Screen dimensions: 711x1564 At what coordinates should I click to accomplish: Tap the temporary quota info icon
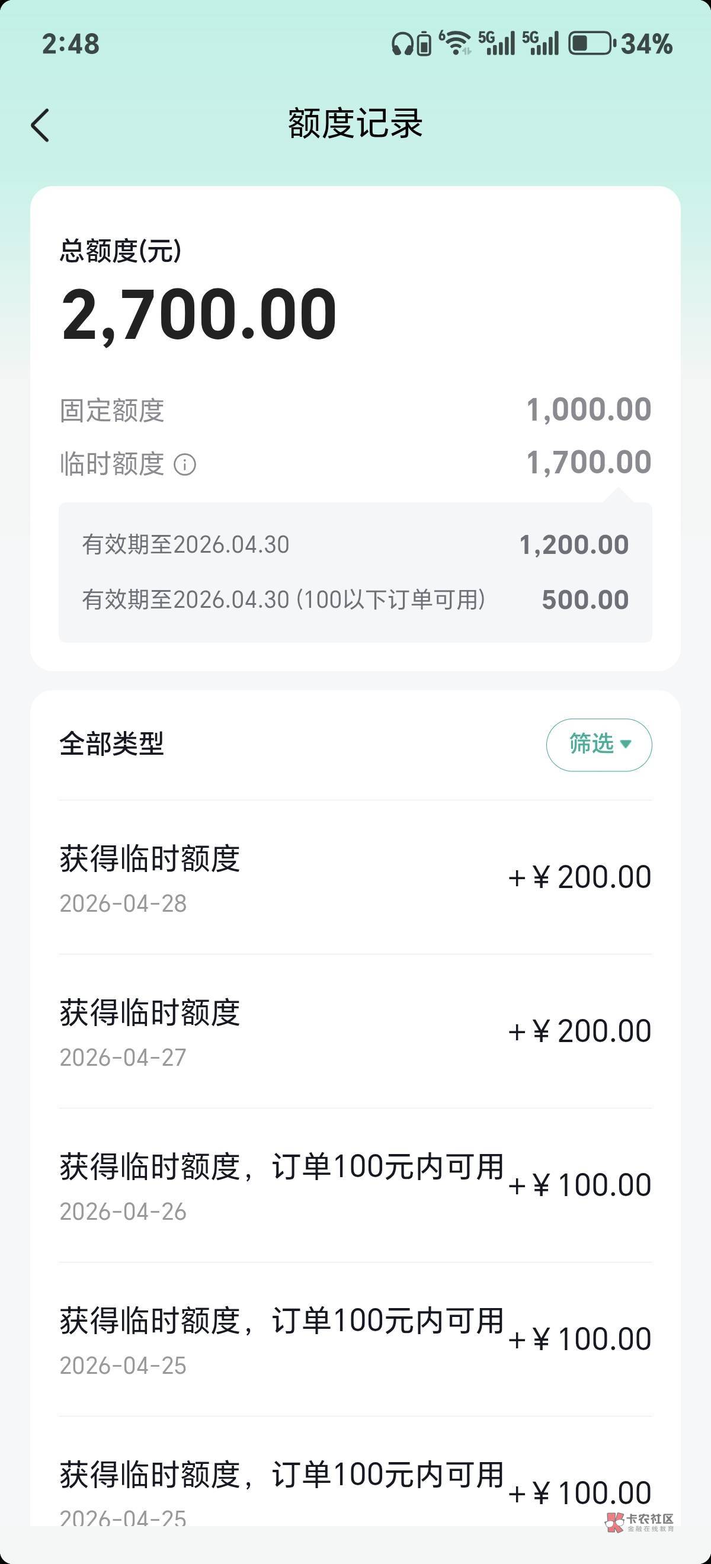[185, 465]
